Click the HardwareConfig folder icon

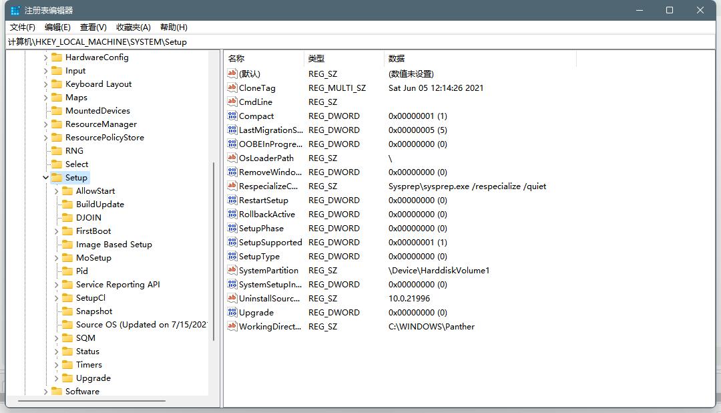tap(57, 57)
